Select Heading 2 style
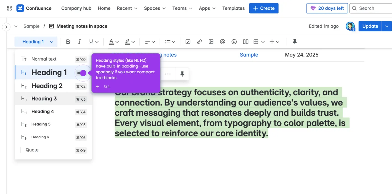392x194 pixels. click(x=54, y=86)
